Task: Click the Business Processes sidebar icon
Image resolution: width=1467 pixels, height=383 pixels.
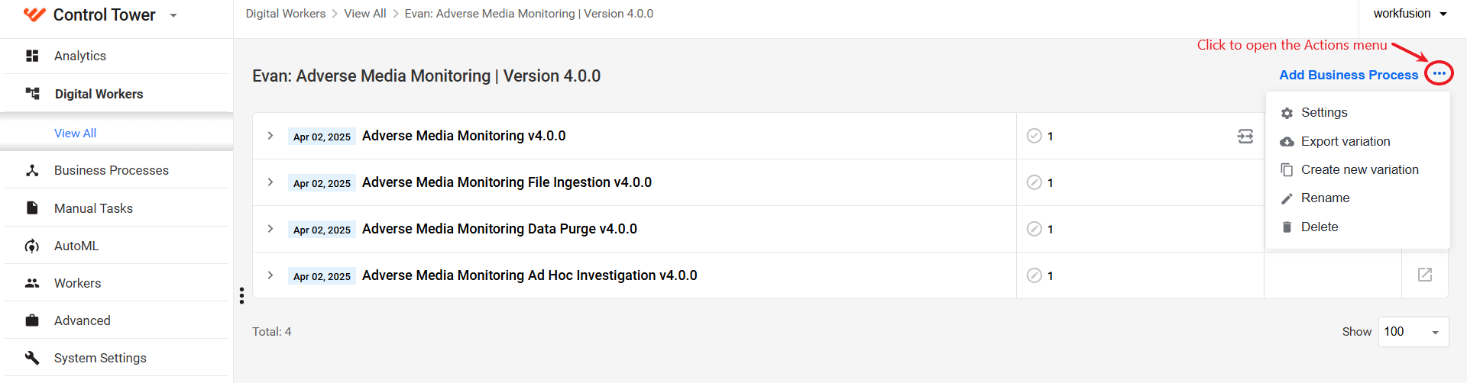Action: click(x=32, y=170)
